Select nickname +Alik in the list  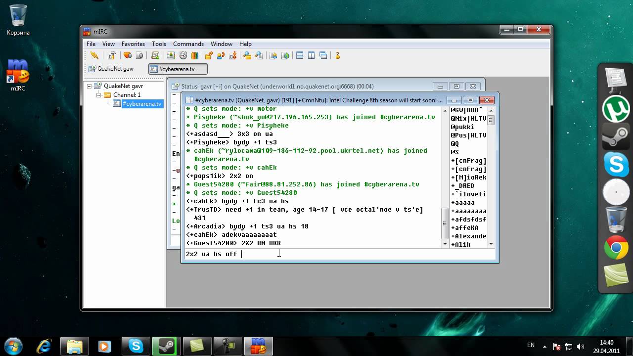click(x=460, y=245)
